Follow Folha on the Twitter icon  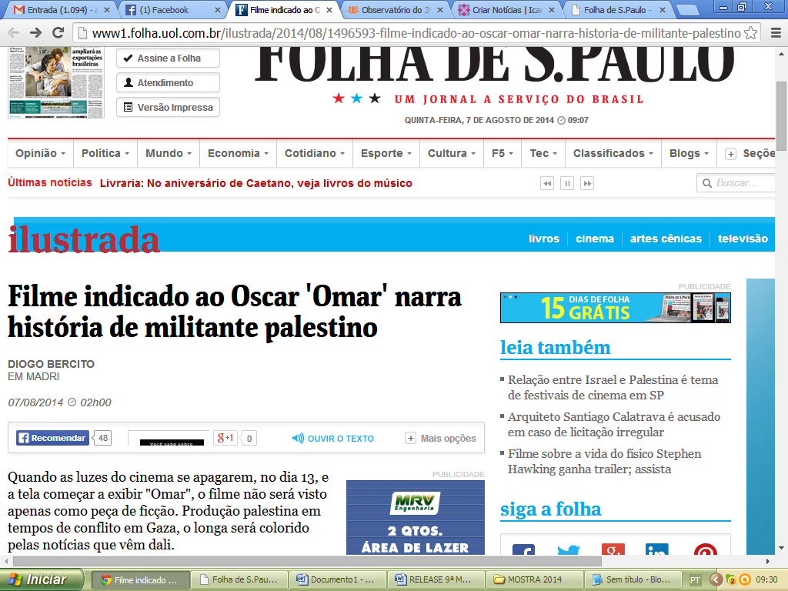pos(569,549)
